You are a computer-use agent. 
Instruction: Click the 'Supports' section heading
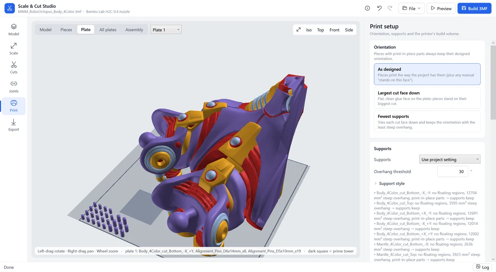tap(383, 148)
